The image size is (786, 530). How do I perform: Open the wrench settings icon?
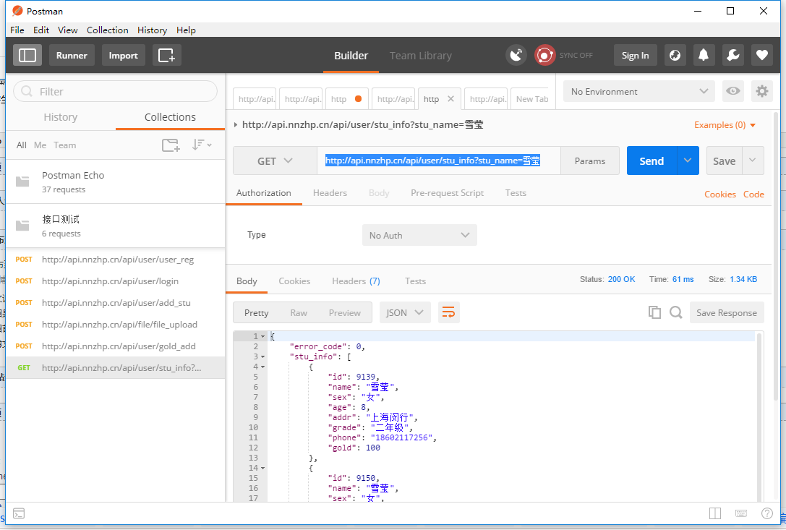pos(733,55)
